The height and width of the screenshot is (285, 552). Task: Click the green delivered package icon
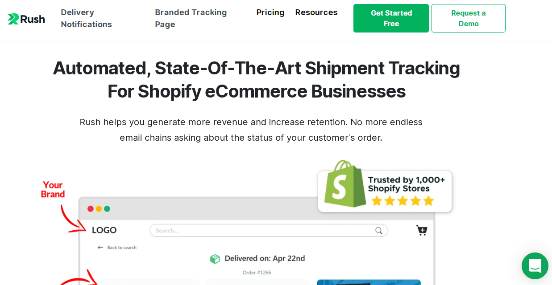point(215,259)
